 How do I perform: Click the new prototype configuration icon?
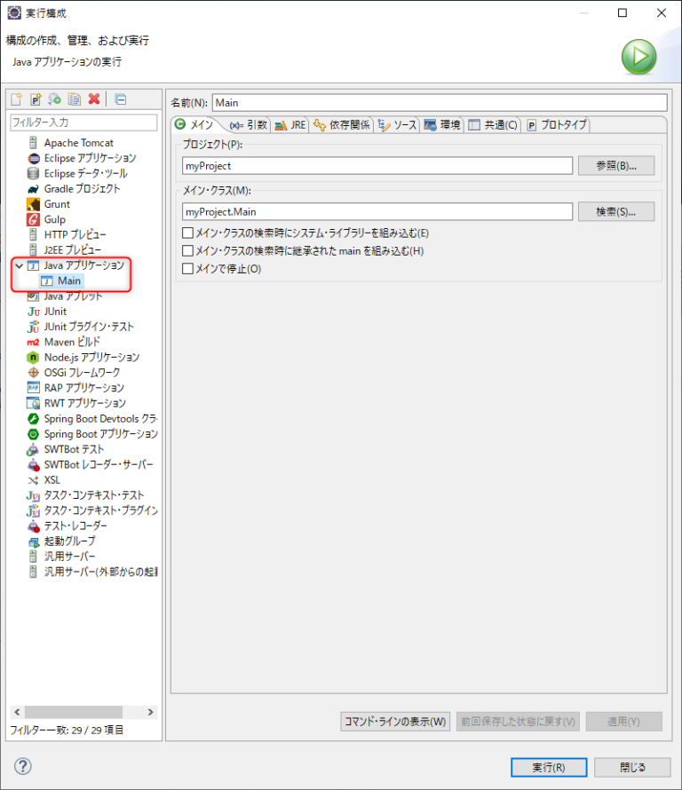pyautogui.click(x=36, y=99)
